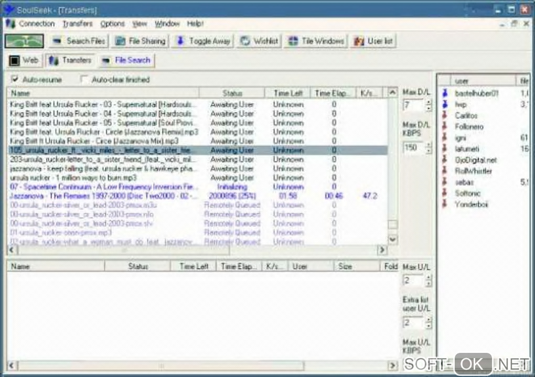The width and height of the screenshot is (535, 377).
Task: Sort user list by 'user' column header
Action: pyautogui.click(x=483, y=81)
